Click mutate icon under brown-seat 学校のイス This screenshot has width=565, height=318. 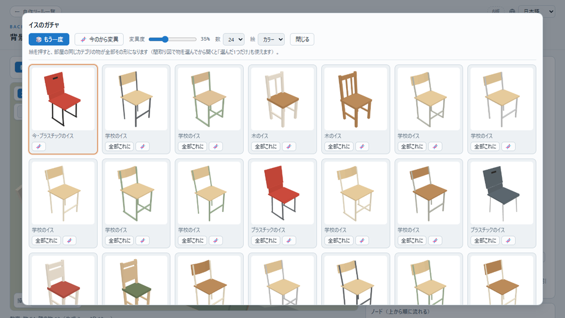point(435,240)
